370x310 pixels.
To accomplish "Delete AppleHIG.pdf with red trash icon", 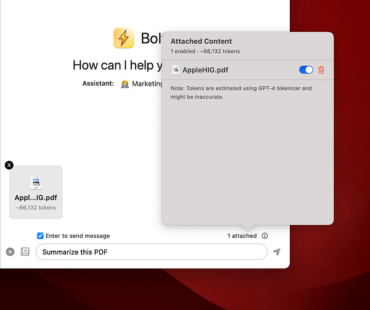I will click(x=321, y=70).
